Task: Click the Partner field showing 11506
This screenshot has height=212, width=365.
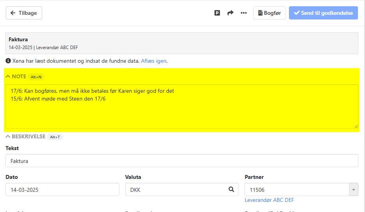Action: tap(296, 189)
